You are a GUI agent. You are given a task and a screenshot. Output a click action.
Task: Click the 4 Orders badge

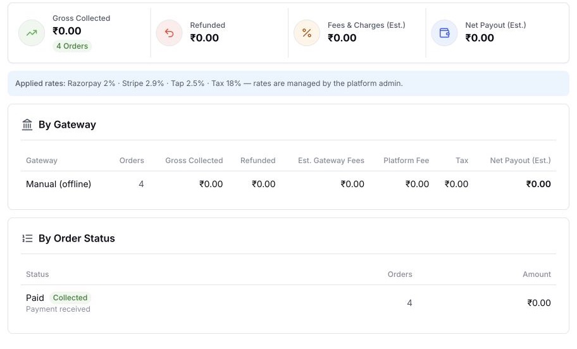tap(72, 46)
